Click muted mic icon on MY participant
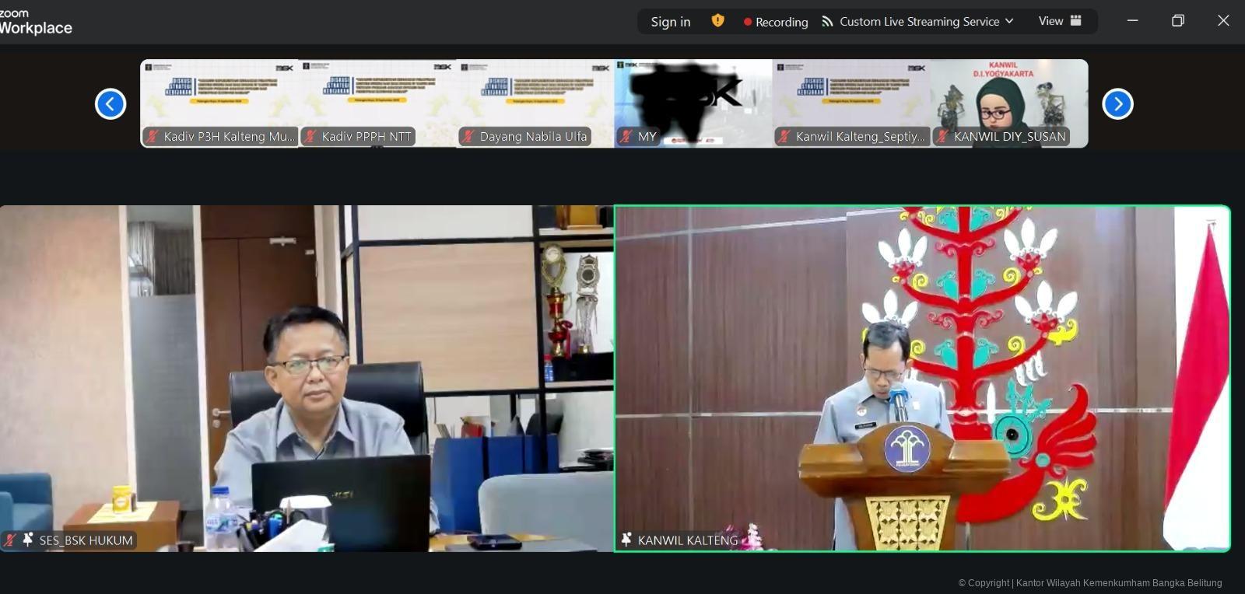 coord(626,137)
